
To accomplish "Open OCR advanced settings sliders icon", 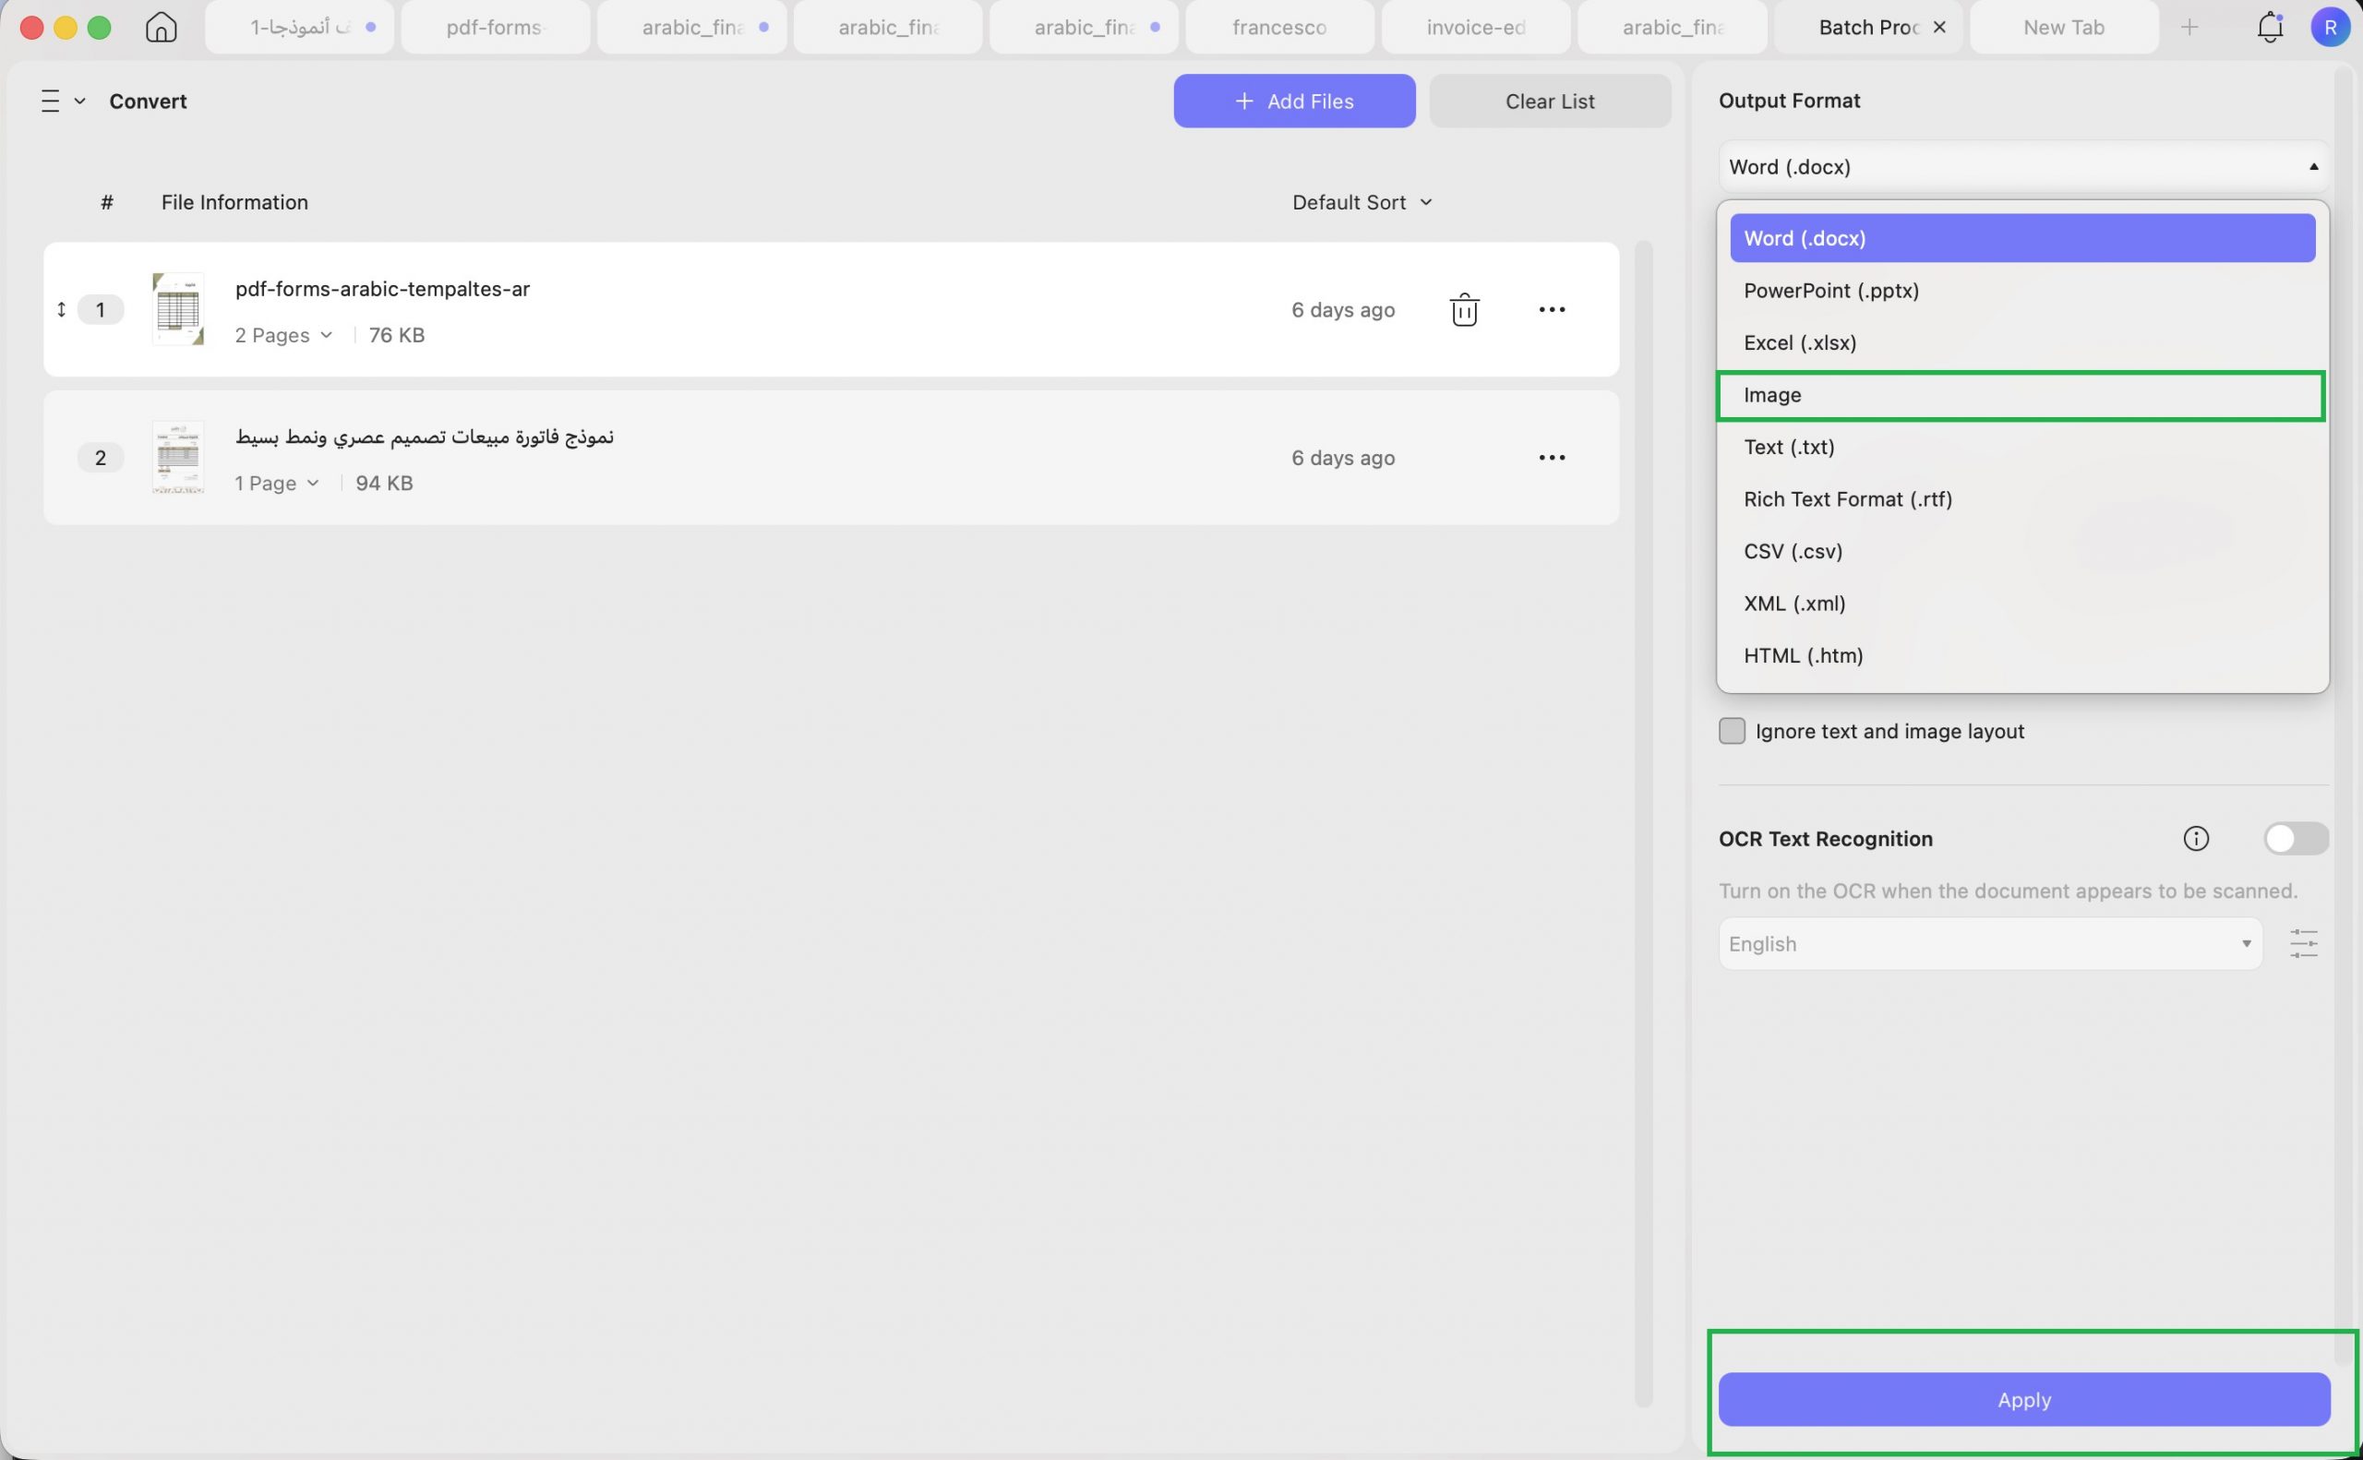I will coord(2303,943).
